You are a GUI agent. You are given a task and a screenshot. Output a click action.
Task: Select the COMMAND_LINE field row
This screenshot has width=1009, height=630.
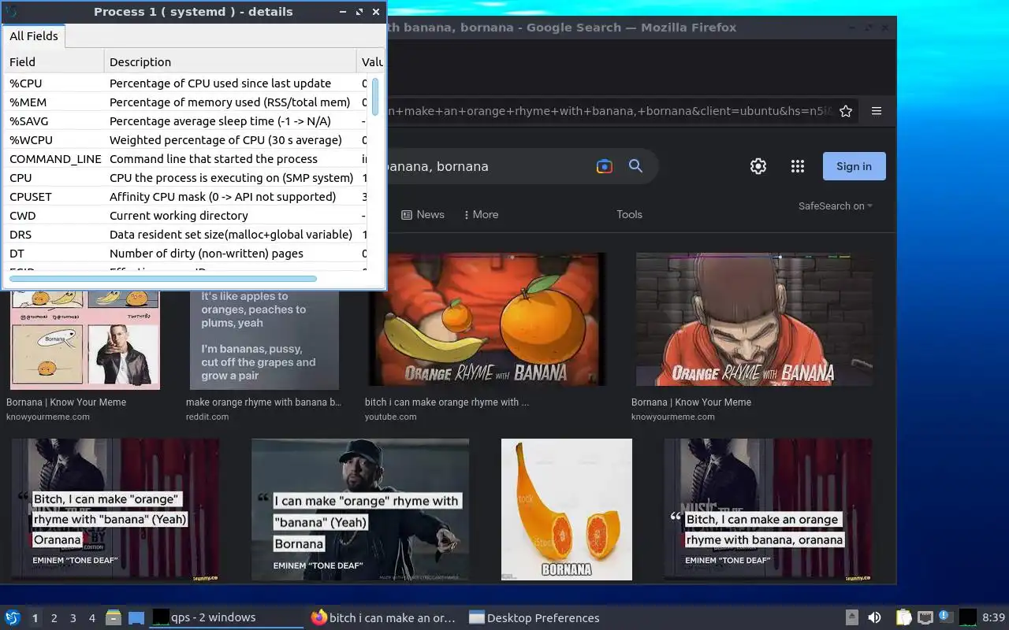186,159
